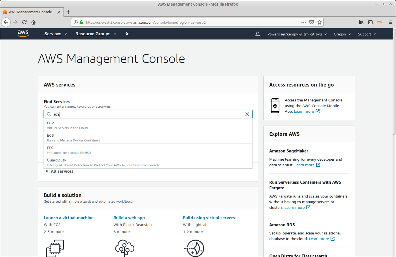The height and width of the screenshot is (257, 396).
Task: Select EFS from the search suggestions
Action: 148,150
